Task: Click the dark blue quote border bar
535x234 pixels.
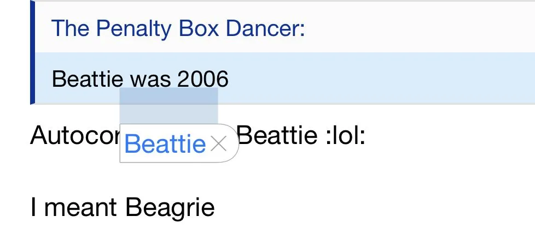Action: pyautogui.click(x=32, y=52)
